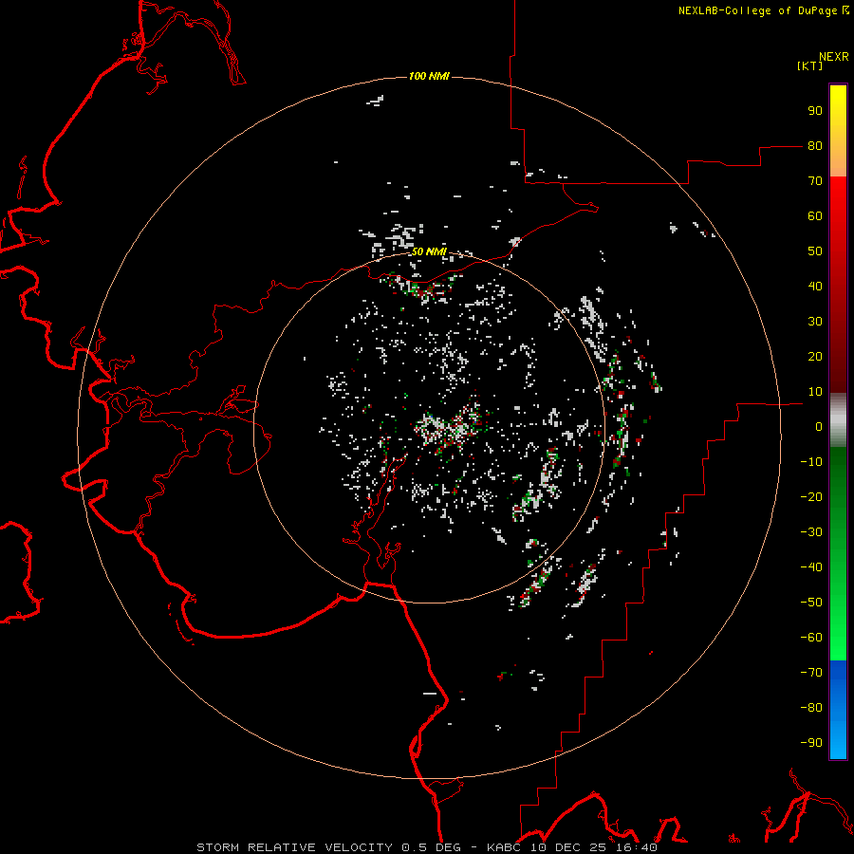The width and height of the screenshot is (854, 854).
Task: Click the 20 value on the velocity scale
Action: [815, 357]
